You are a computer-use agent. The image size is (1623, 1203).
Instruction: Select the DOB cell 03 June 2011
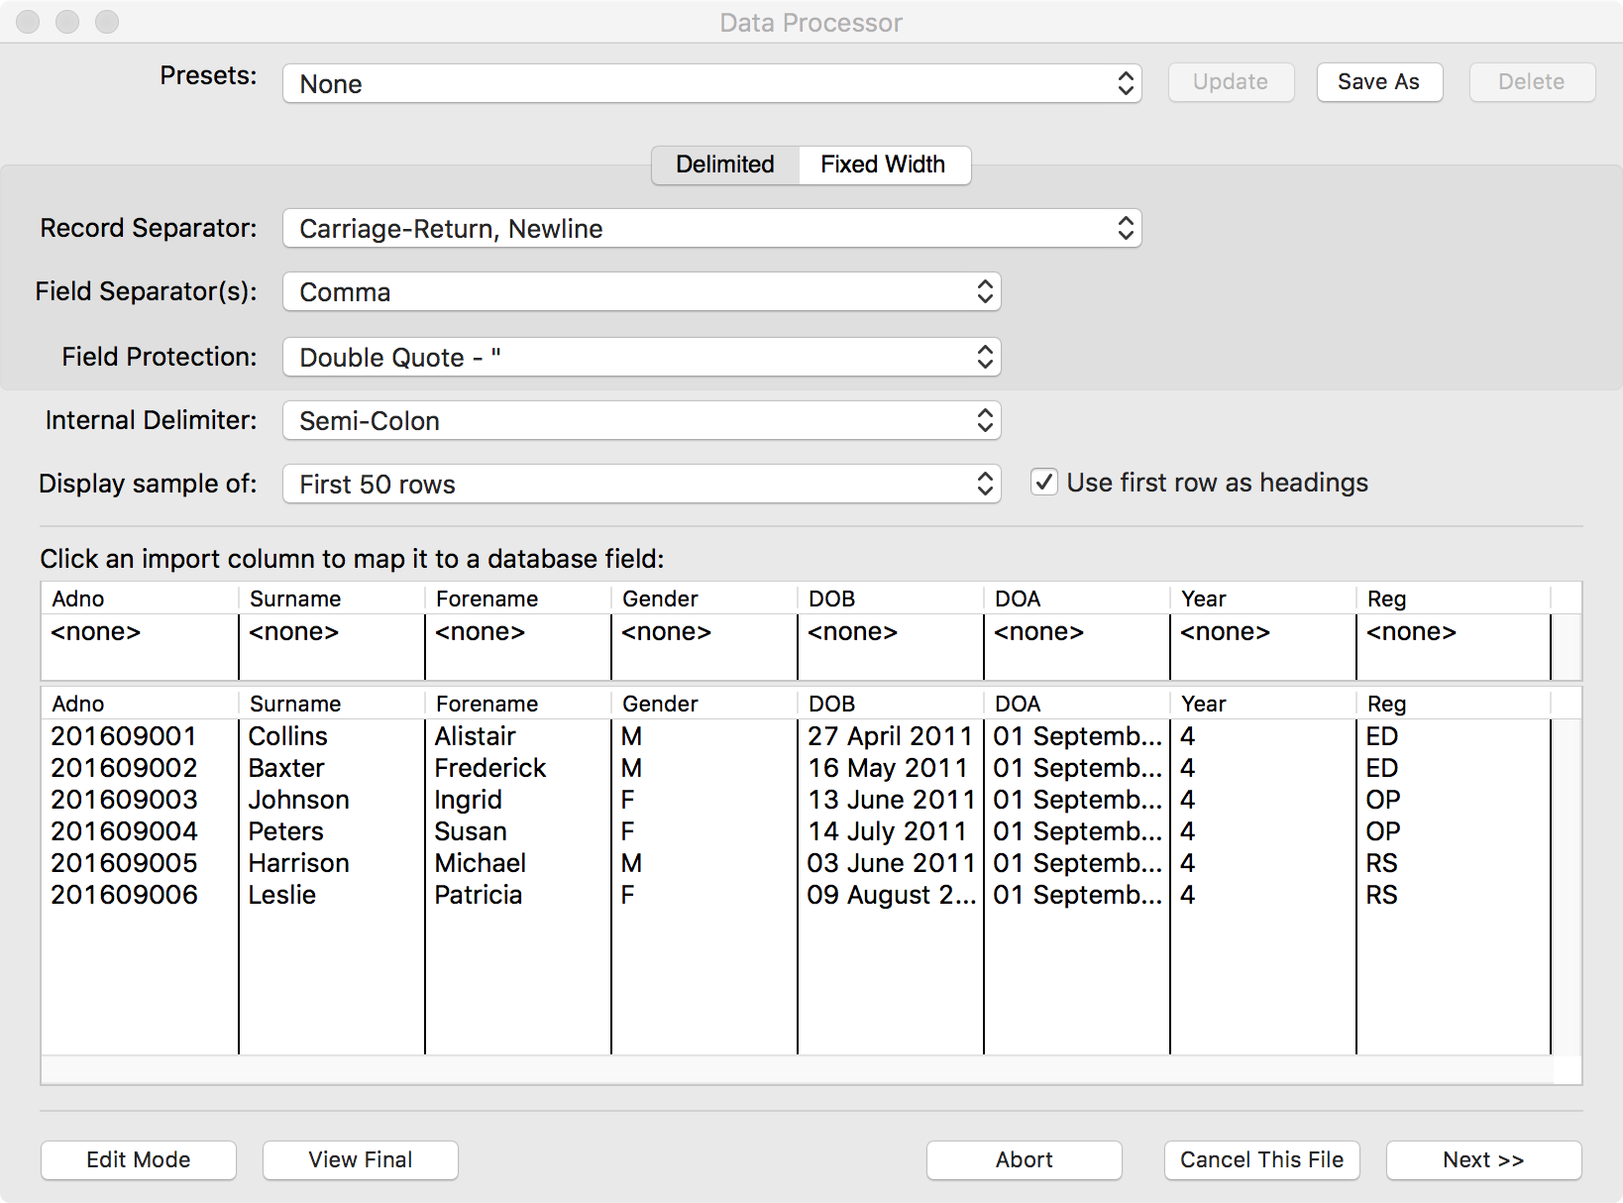tap(891, 863)
